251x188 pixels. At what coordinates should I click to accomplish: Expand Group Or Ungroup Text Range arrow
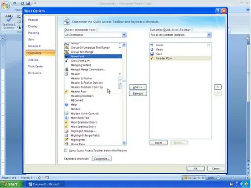point(120,48)
